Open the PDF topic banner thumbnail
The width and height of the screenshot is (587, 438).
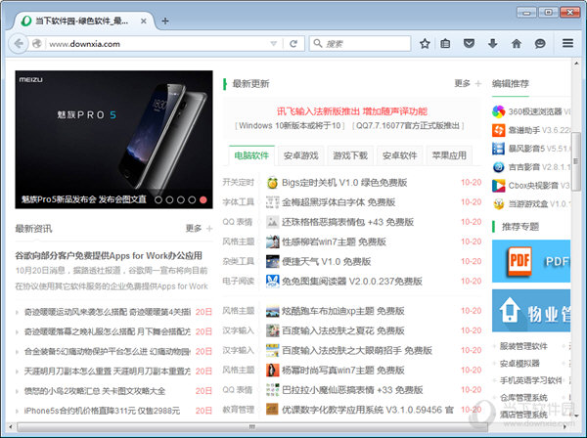[x=531, y=261]
